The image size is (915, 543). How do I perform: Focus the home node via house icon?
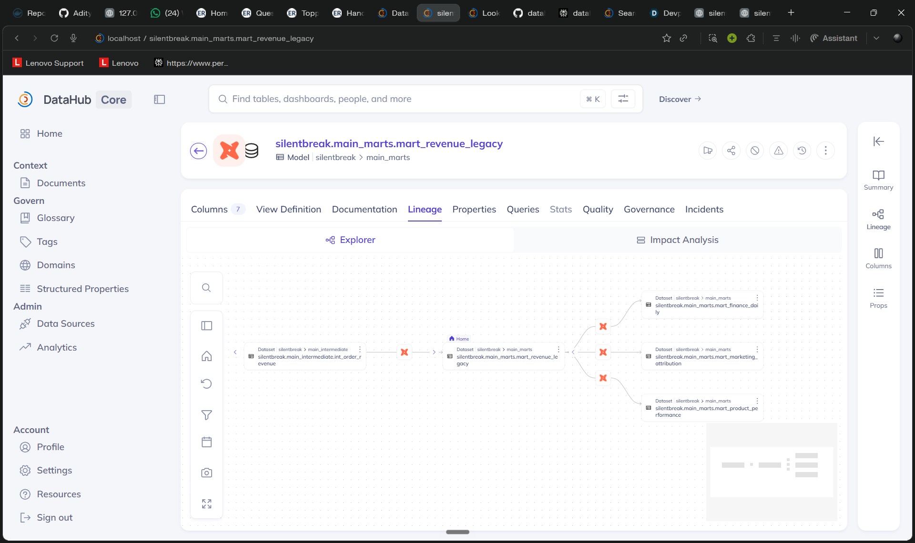206,356
